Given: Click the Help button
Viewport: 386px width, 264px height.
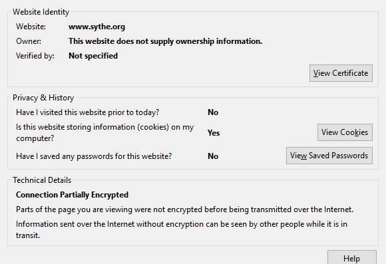Looking at the screenshot, I should pyautogui.click(x=352, y=258).
